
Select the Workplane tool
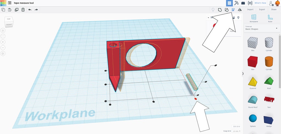tap(254, 18)
